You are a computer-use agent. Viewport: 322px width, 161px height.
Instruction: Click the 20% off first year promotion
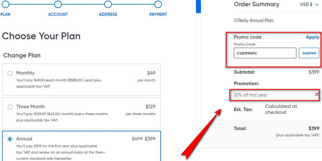(250, 95)
